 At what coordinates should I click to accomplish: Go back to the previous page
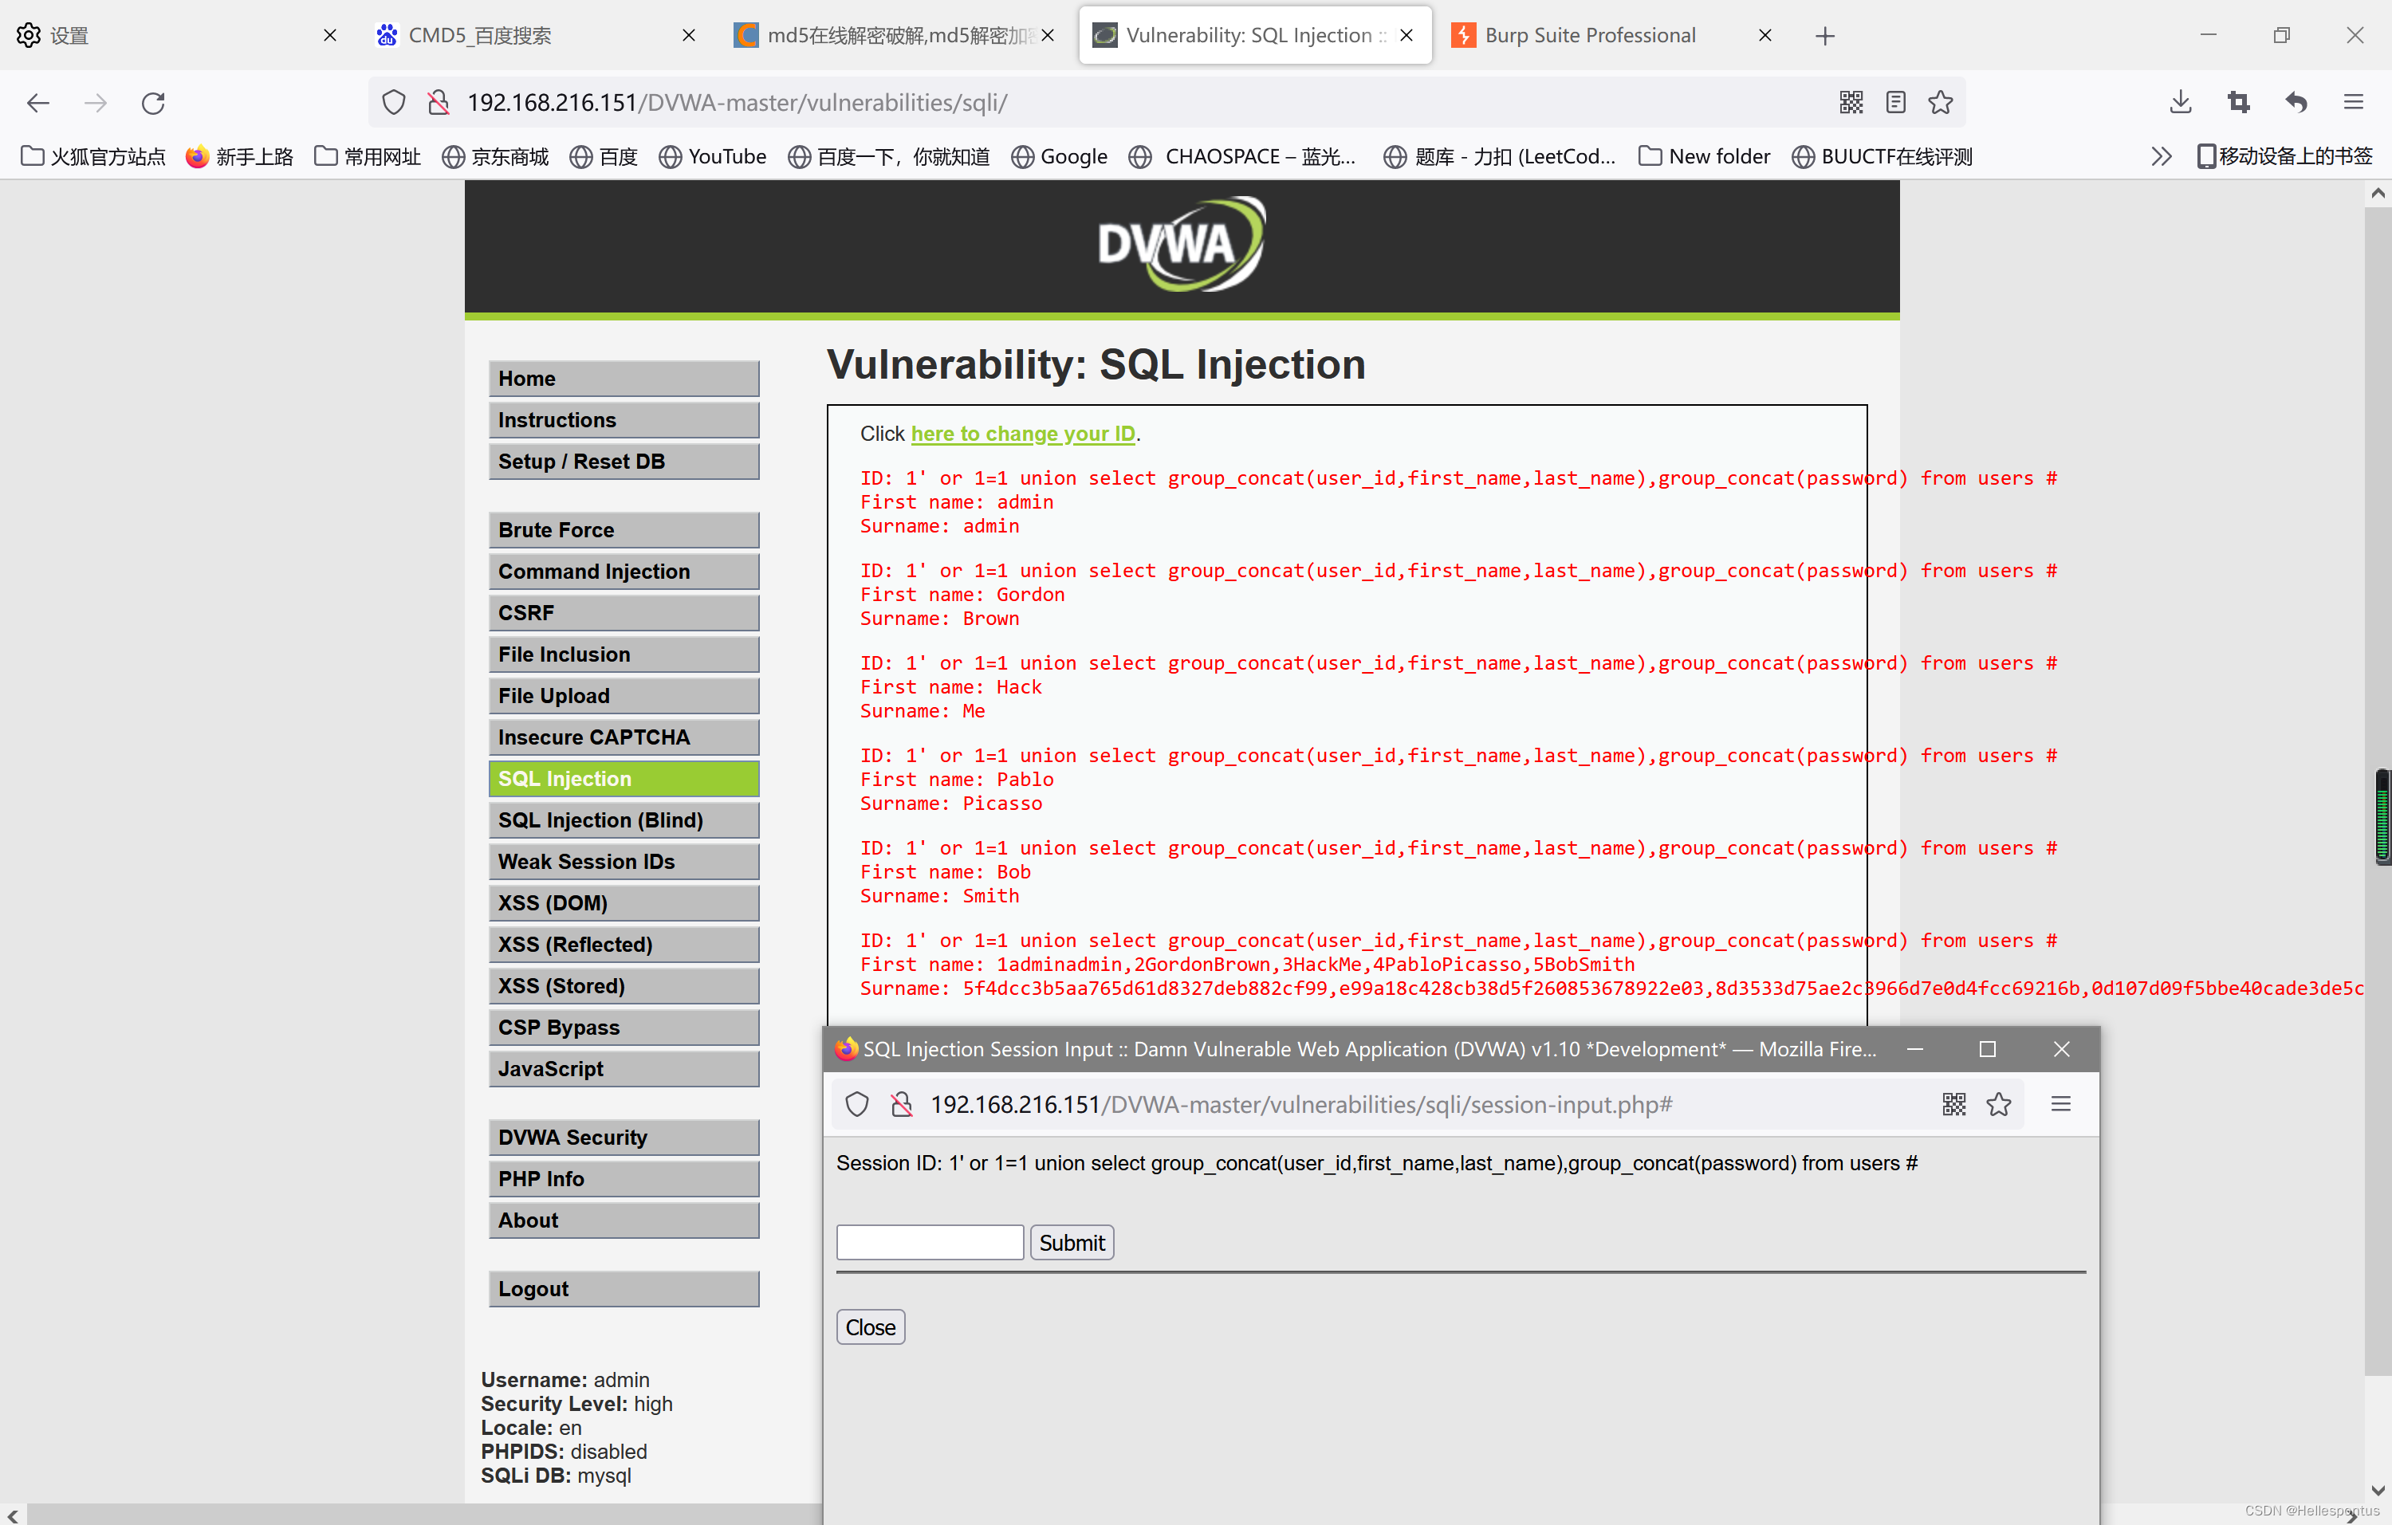[x=37, y=102]
